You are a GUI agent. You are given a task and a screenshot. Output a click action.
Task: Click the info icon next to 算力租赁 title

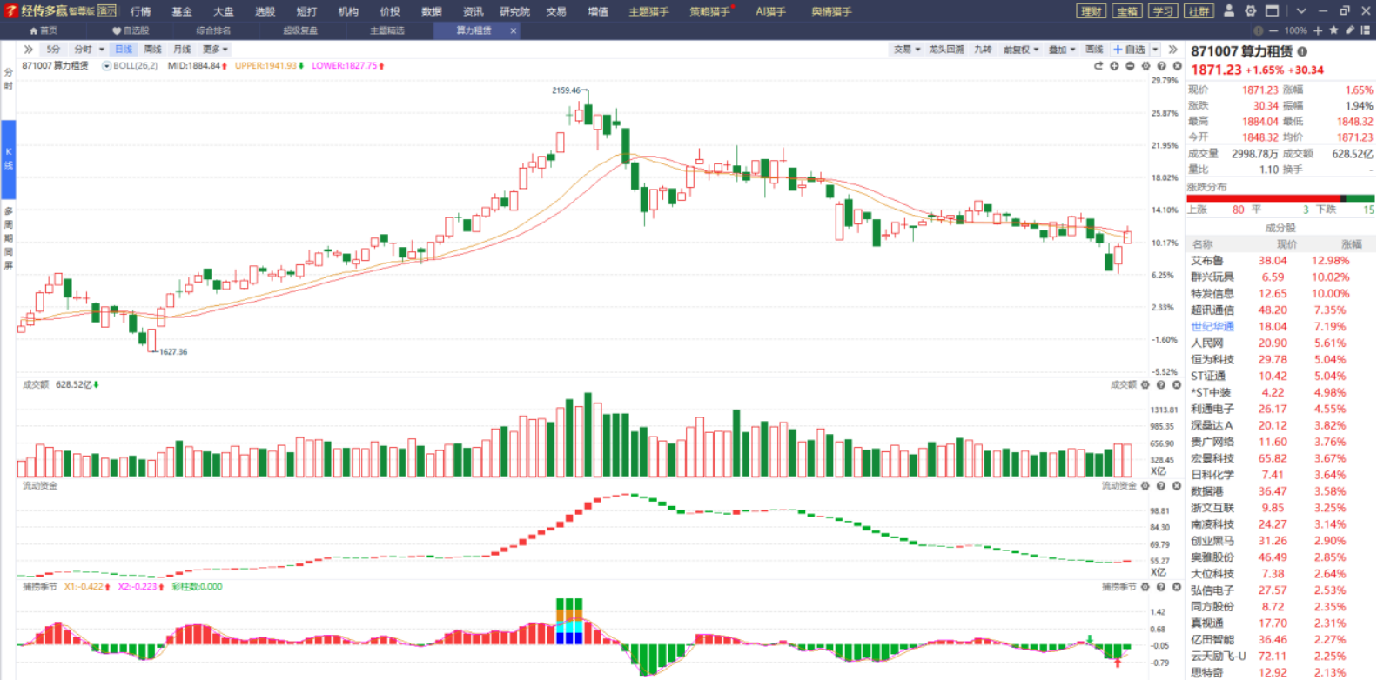[x=1303, y=51]
